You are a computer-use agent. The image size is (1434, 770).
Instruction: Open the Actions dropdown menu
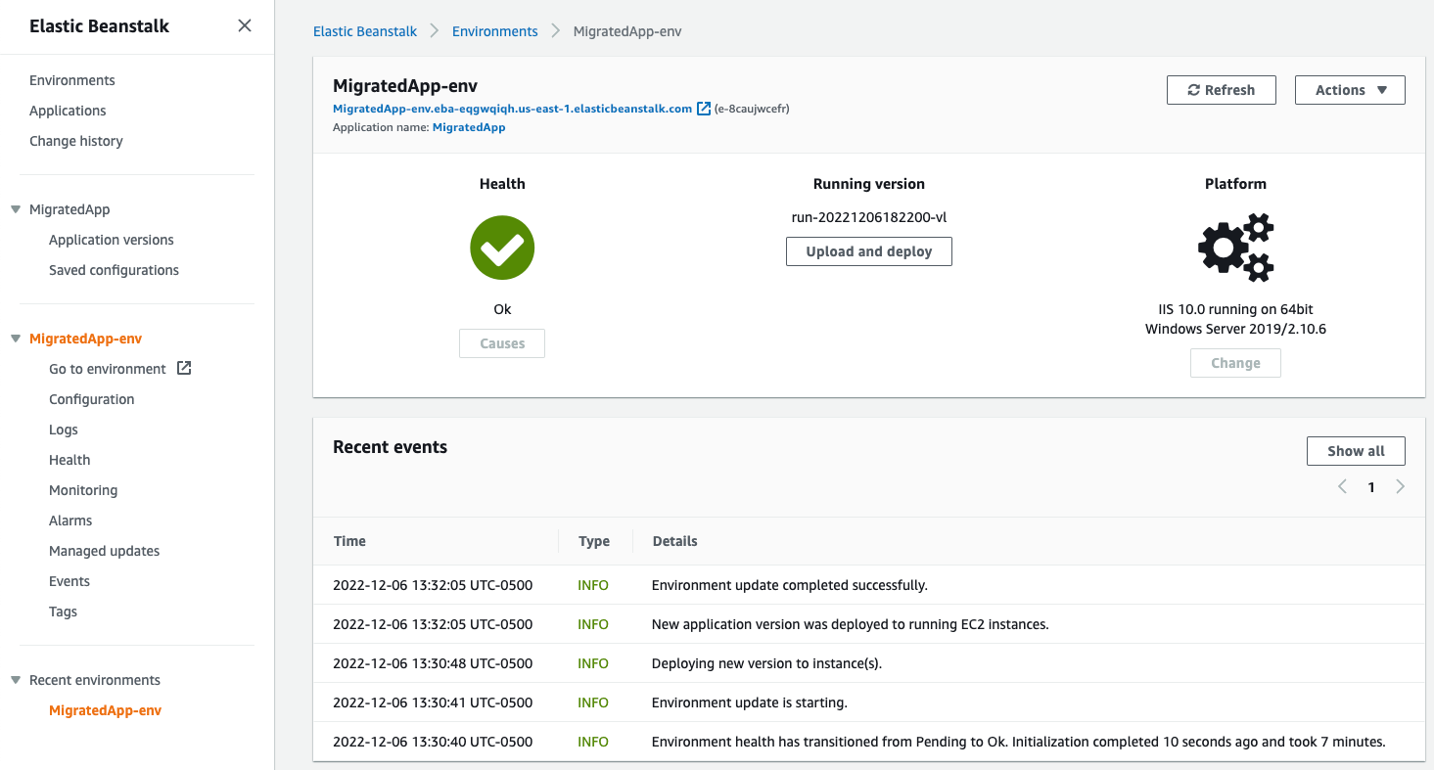[x=1350, y=90]
